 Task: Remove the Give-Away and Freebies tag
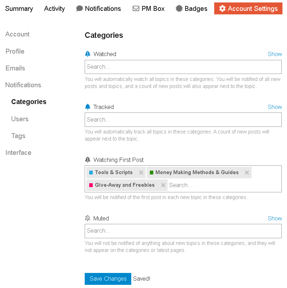point(163,185)
